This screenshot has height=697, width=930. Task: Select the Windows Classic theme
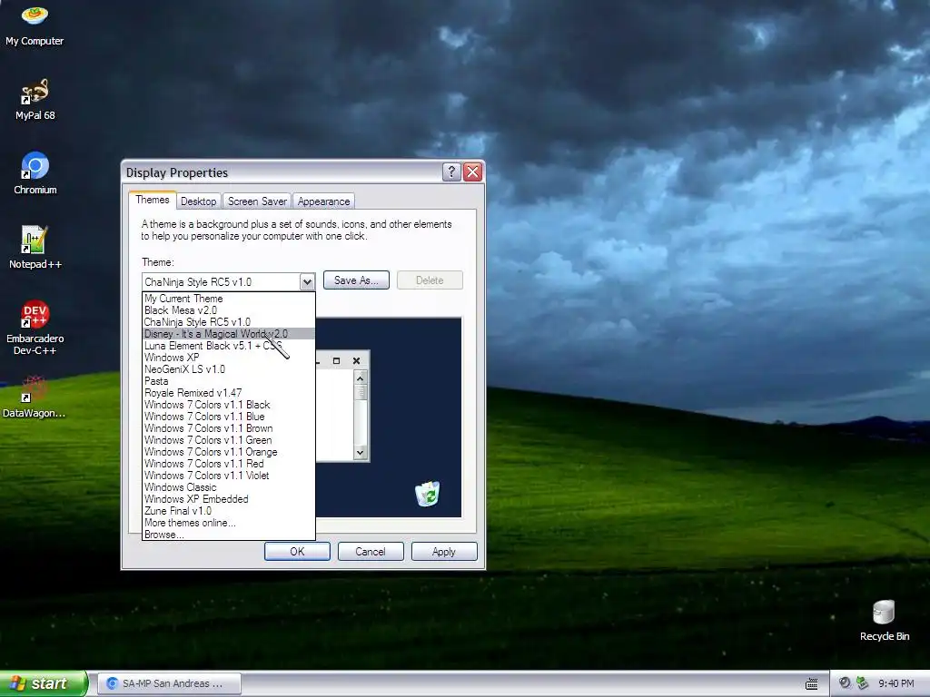point(229,487)
